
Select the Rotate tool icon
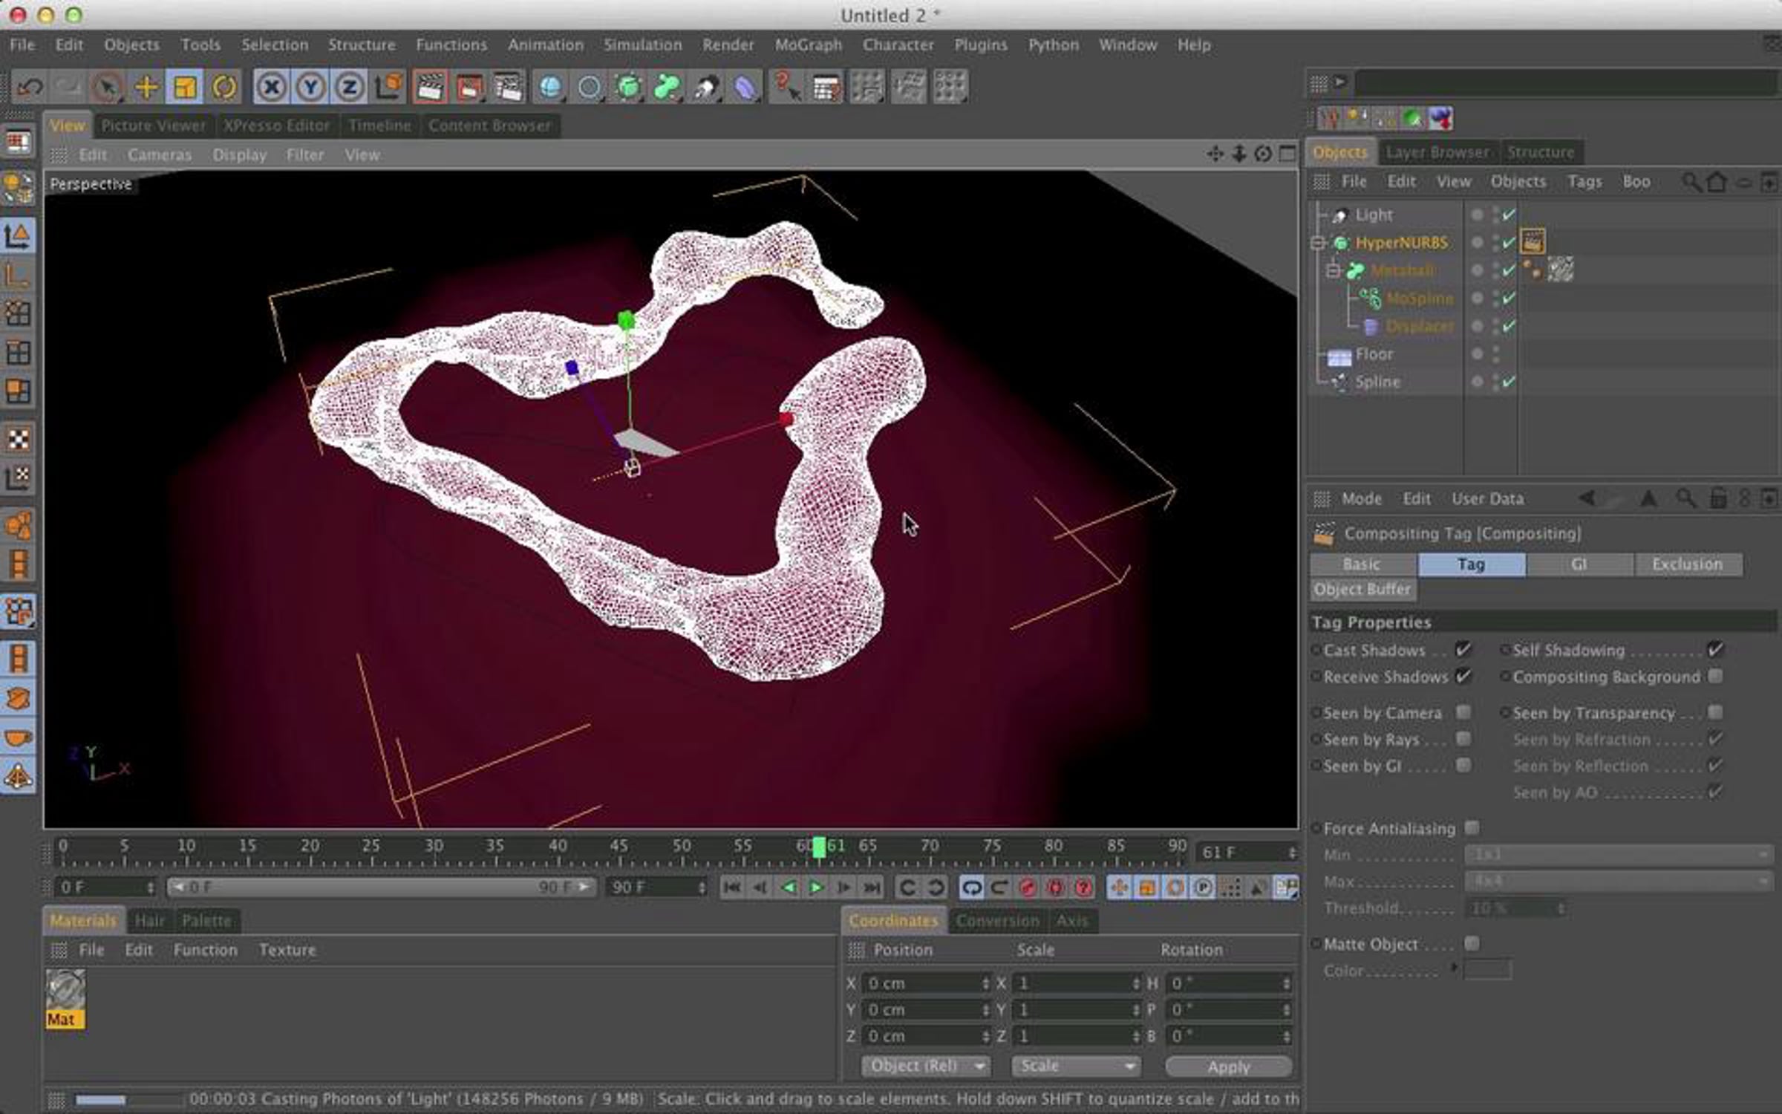[223, 87]
